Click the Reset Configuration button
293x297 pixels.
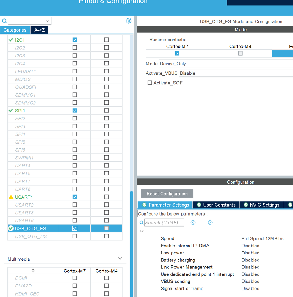pos(167,194)
